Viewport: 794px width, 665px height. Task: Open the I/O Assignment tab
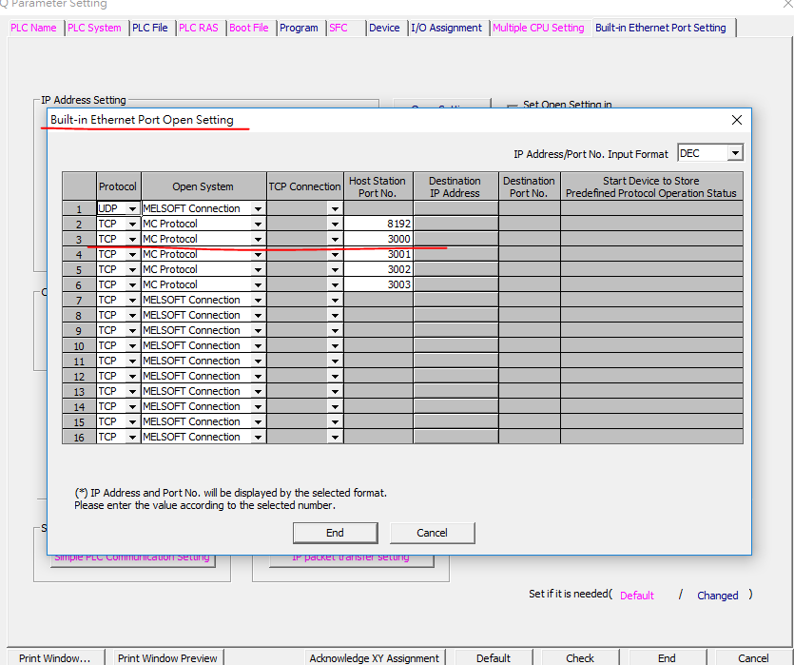tap(447, 28)
